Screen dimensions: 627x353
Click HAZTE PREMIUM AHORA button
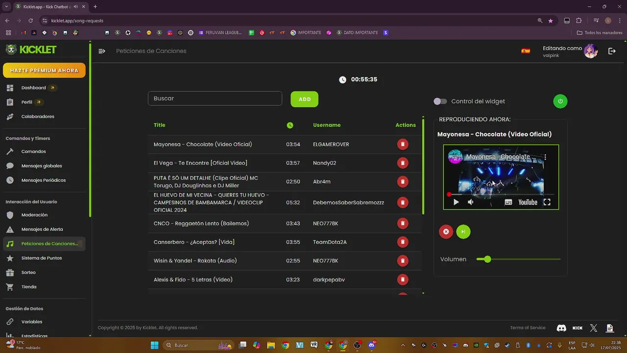point(44,70)
